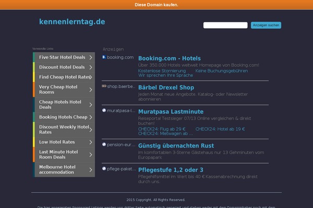Click the chevron beside Last Minute Hotel Room Deals
Viewport: 313px width, 208px height.
pos(91,154)
